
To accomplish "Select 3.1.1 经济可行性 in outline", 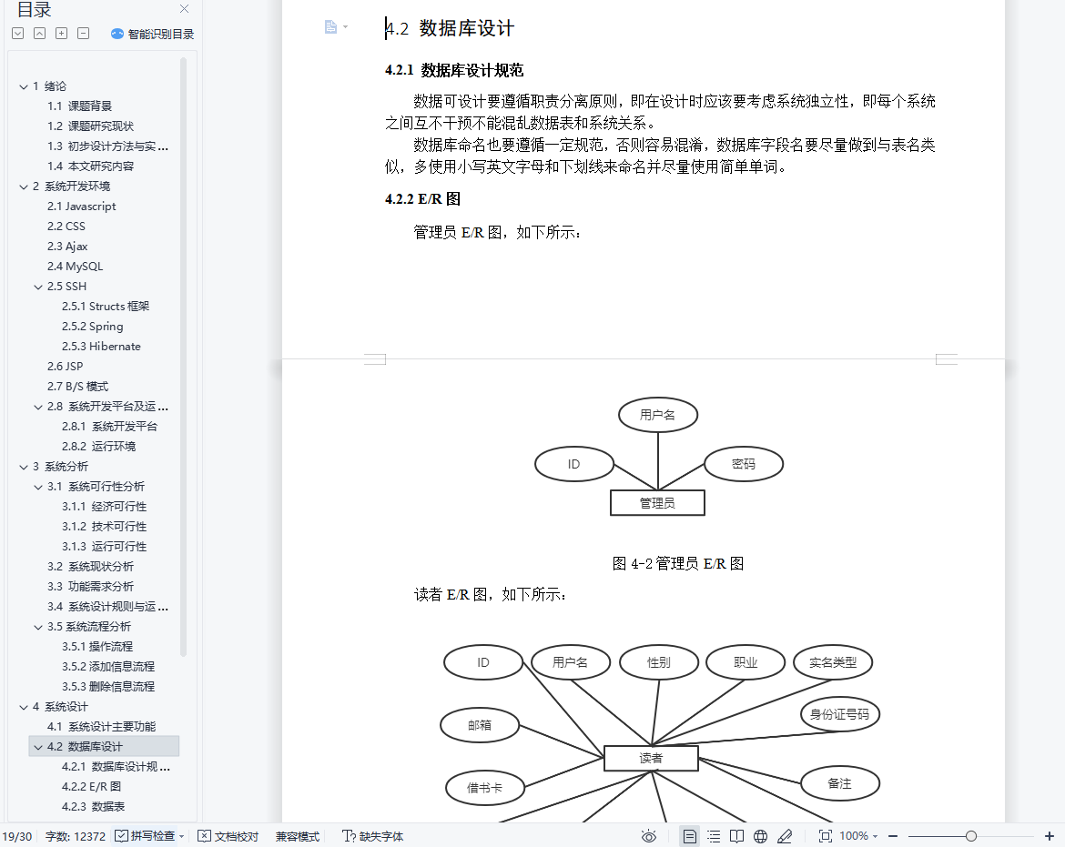I will [x=104, y=507].
